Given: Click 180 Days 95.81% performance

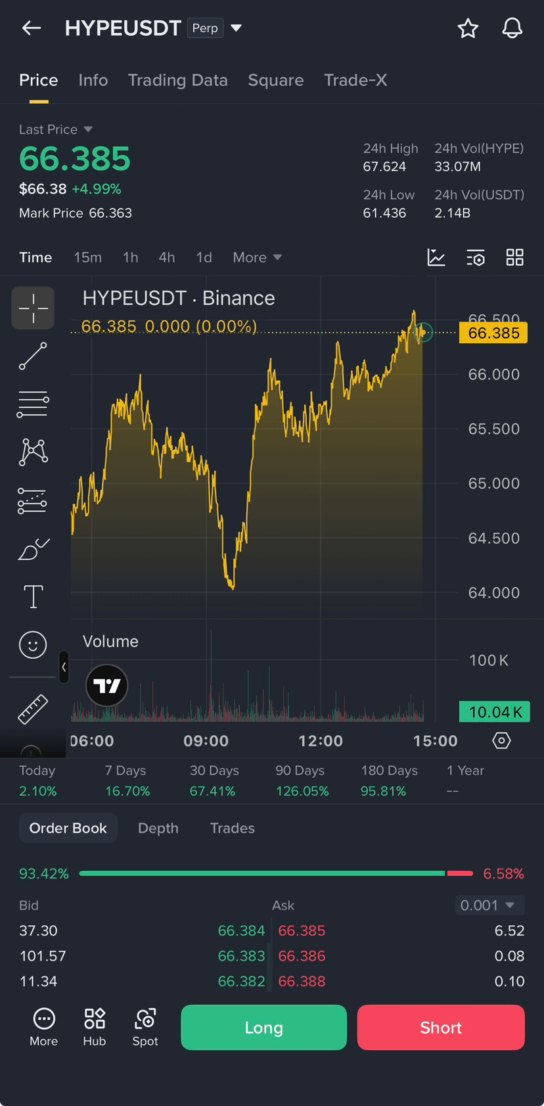Looking at the screenshot, I should pos(389,781).
